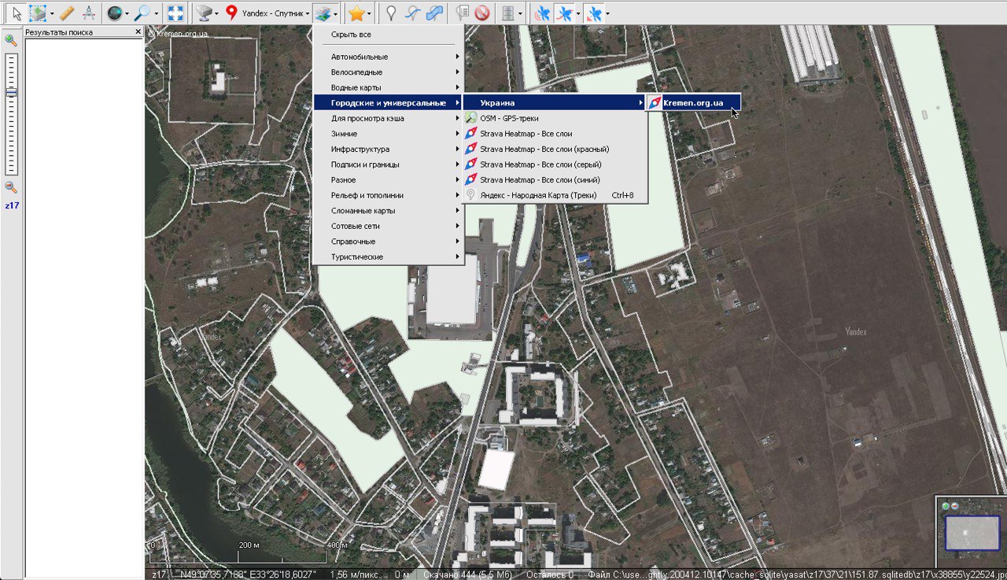Open the Туристические submenu
Viewport: 1007px width, 580px height.
[389, 257]
